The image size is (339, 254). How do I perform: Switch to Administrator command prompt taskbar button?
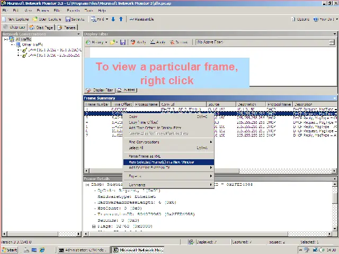click(x=83, y=250)
